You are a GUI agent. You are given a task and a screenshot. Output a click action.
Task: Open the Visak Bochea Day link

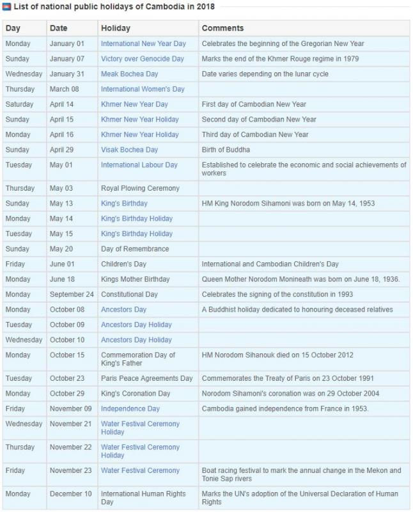tap(129, 150)
